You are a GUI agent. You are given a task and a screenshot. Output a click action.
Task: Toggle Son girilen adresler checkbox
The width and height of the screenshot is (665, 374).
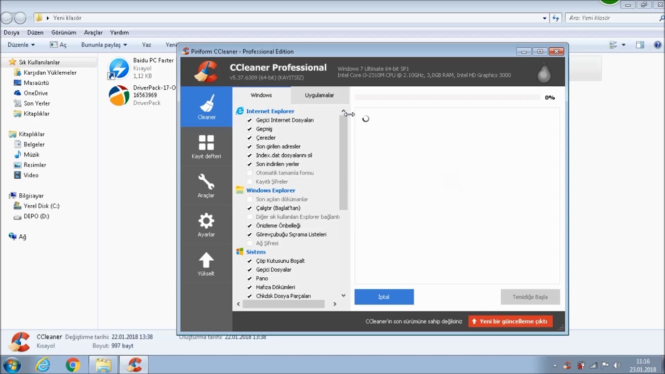point(249,146)
